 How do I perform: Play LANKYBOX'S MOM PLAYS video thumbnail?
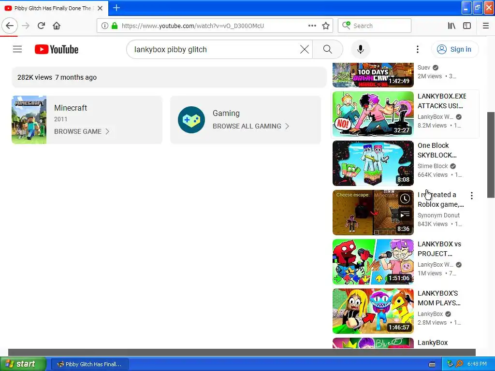click(x=373, y=311)
